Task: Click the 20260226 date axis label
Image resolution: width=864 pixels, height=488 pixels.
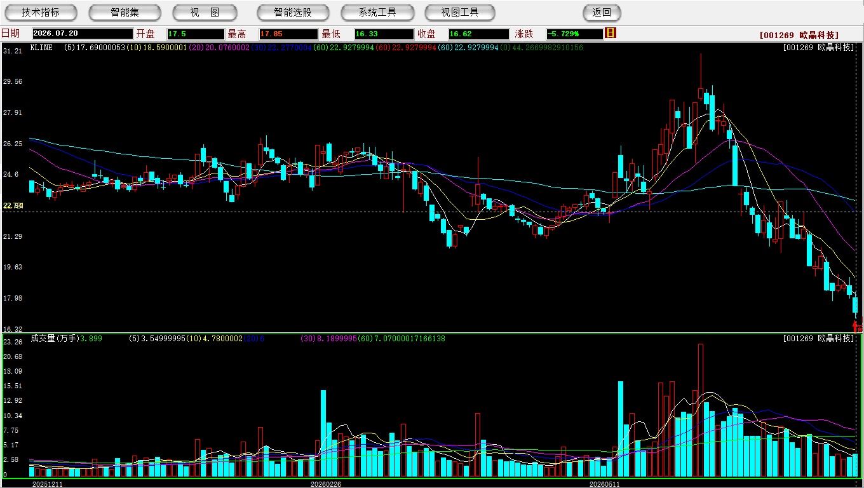Action: [326, 484]
